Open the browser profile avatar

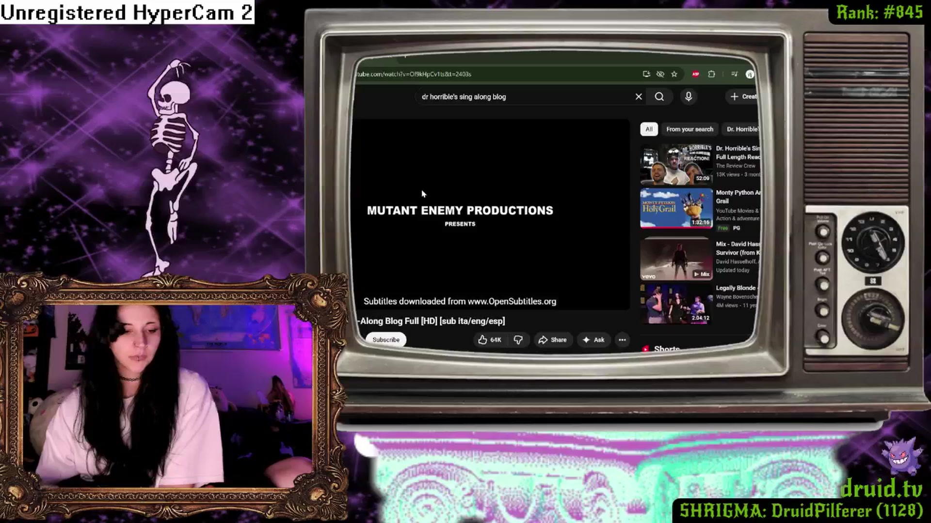[x=750, y=74]
